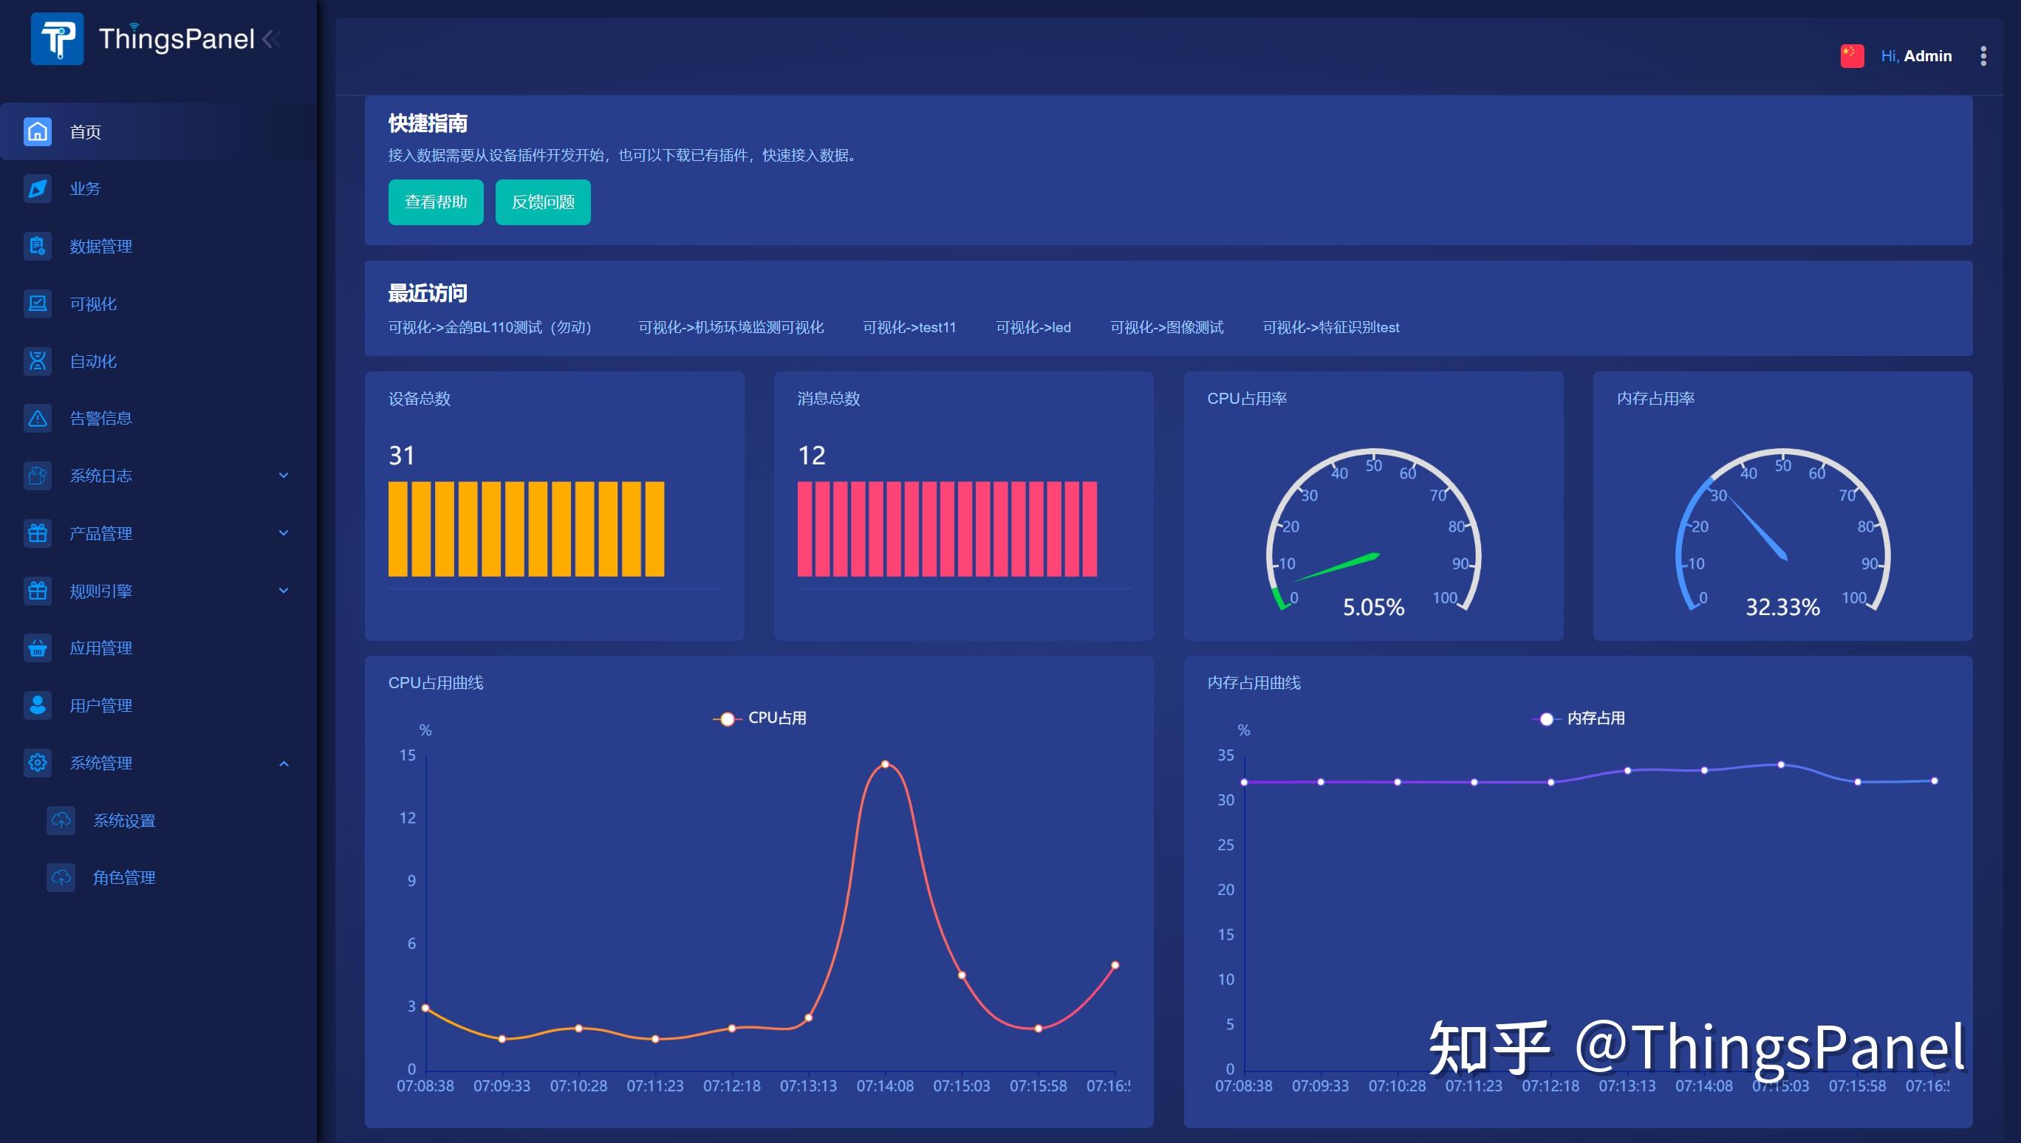
Task: Click the language flag icon in the header
Action: [1851, 55]
